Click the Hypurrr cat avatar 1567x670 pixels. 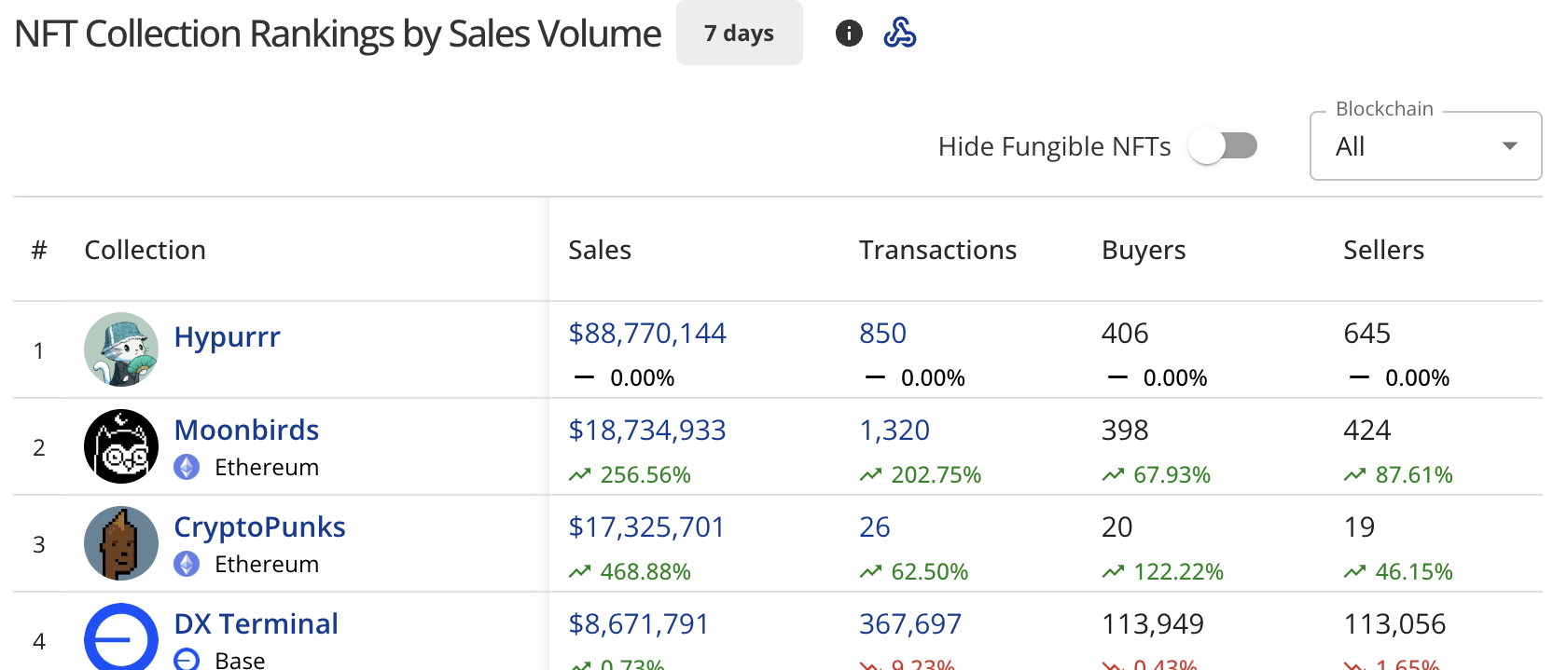121,349
